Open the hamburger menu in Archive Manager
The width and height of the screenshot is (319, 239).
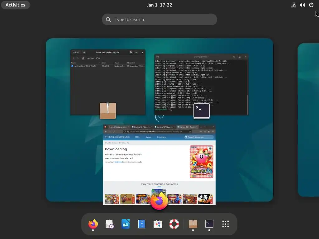(136, 52)
